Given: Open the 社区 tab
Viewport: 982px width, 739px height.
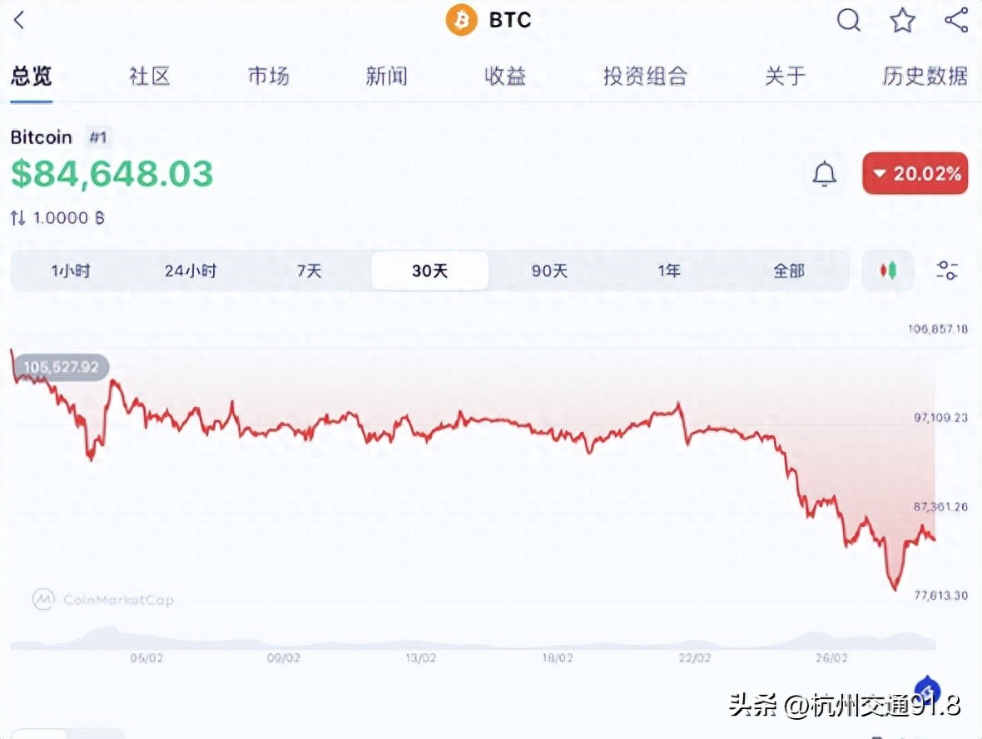Looking at the screenshot, I should coord(148,76).
